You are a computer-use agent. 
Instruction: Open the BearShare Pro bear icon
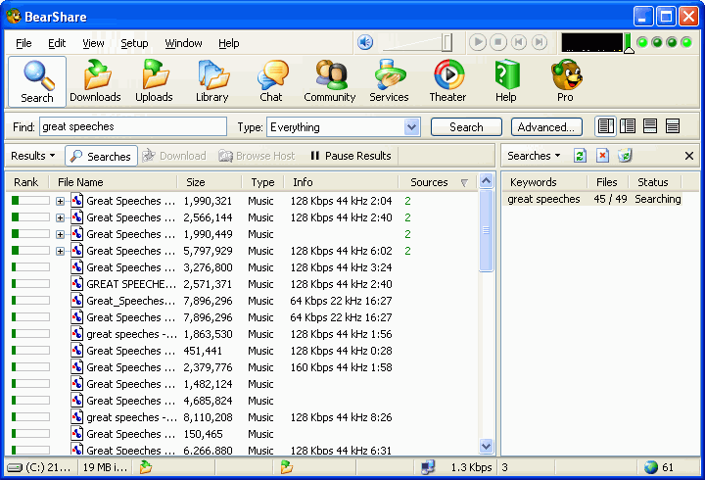pos(566,82)
